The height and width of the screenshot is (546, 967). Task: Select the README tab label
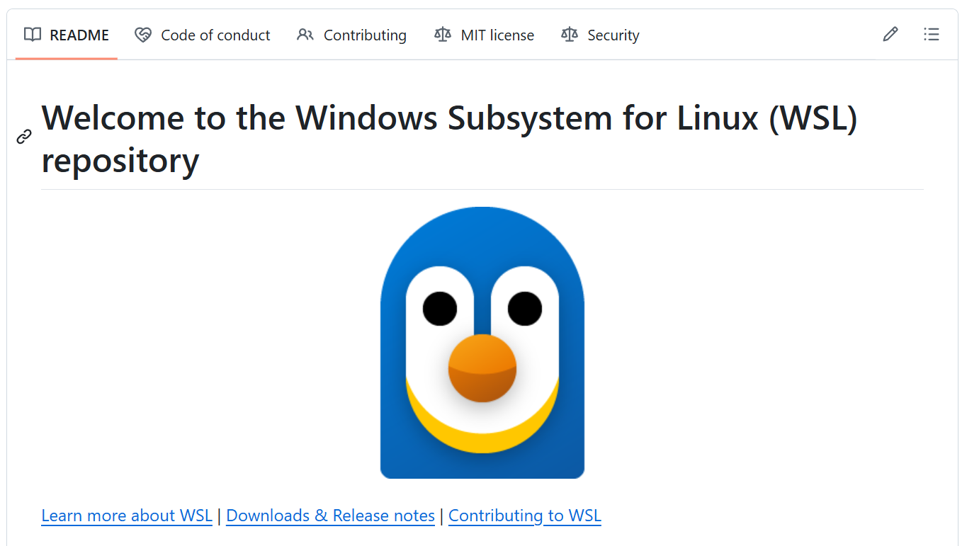tap(79, 35)
